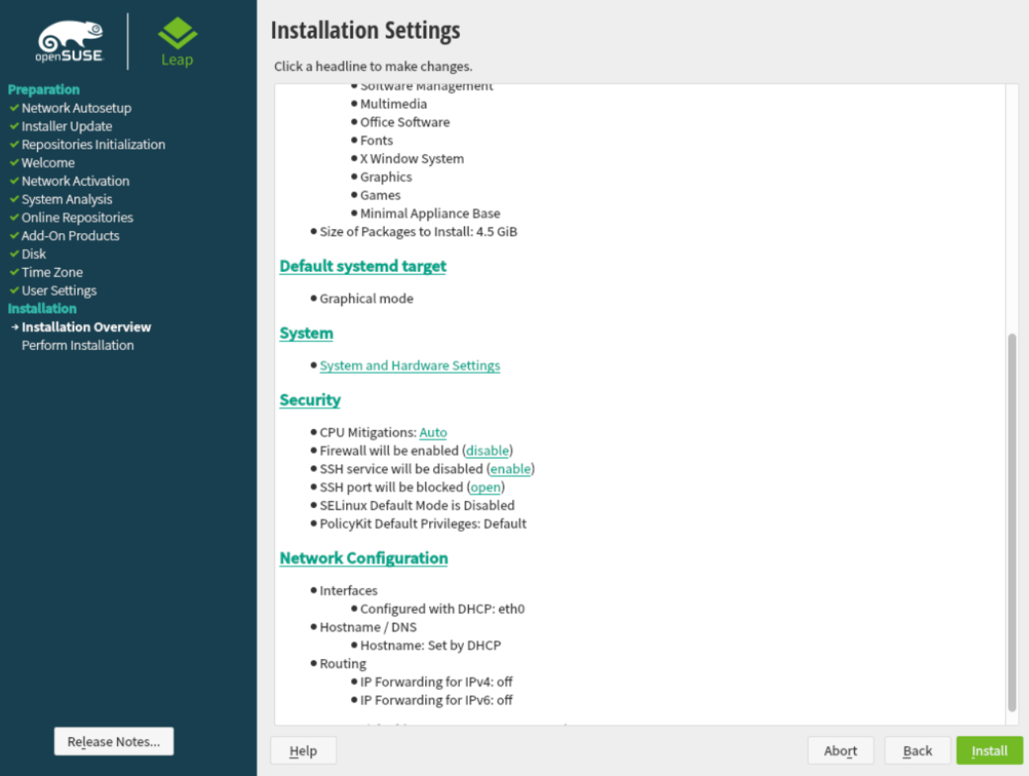This screenshot has height=776, width=1029.
Task: Click 'IP Forwarding for IPv4: off'
Action: 436,681
